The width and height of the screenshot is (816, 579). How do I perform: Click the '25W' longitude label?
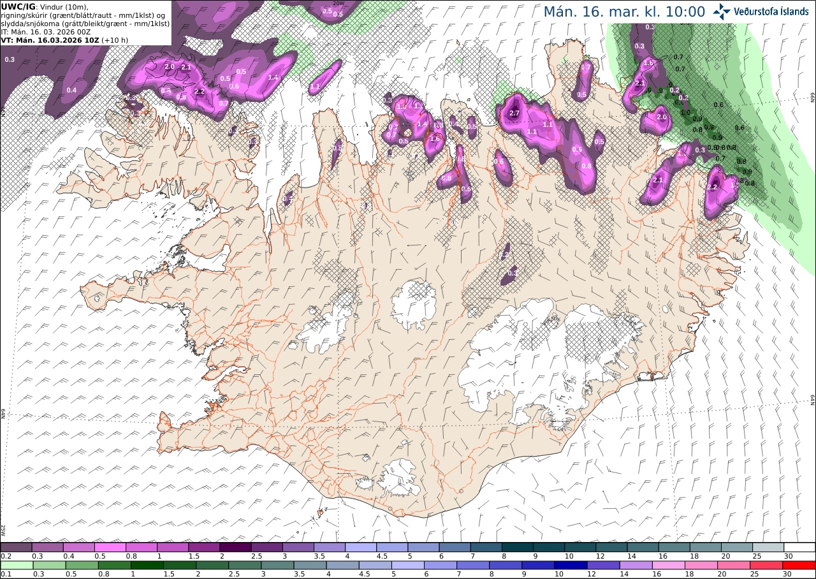click(3, 530)
